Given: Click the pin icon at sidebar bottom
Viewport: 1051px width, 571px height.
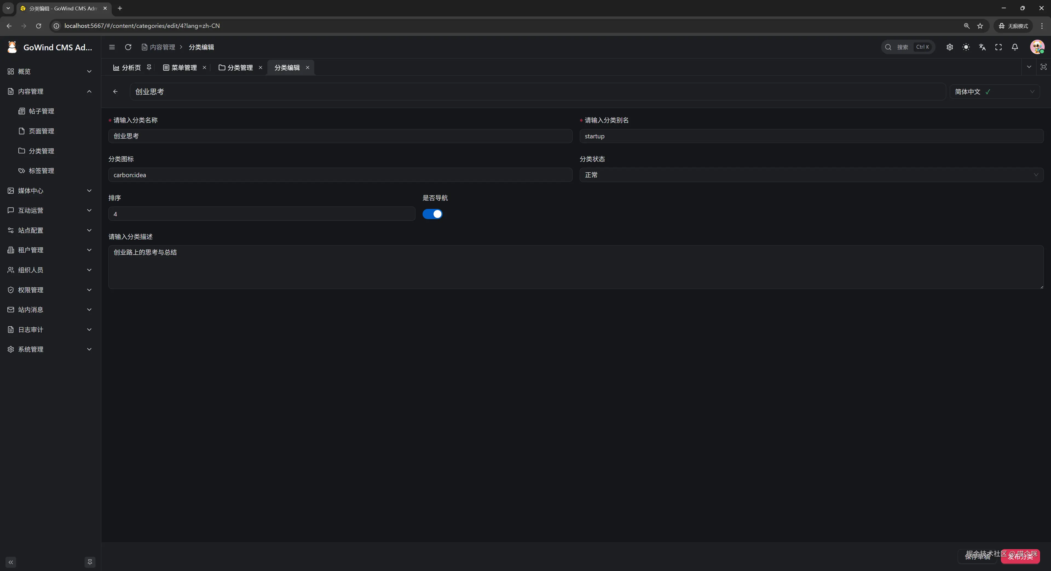Looking at the screenshot, I should [90, 562].
